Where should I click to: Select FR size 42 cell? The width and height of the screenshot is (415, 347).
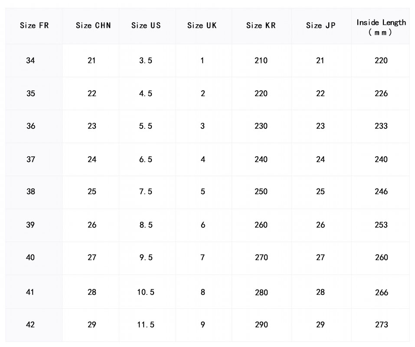click(30, 325)
